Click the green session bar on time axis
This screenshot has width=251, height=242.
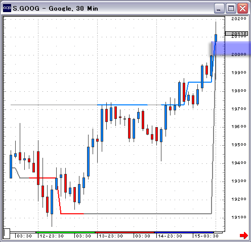click(x=66, y=232)
